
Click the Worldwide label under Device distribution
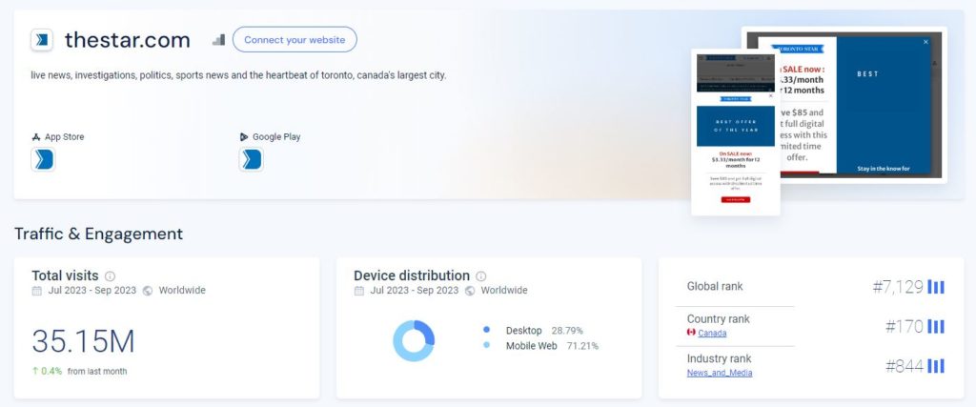tap(504, 291)
